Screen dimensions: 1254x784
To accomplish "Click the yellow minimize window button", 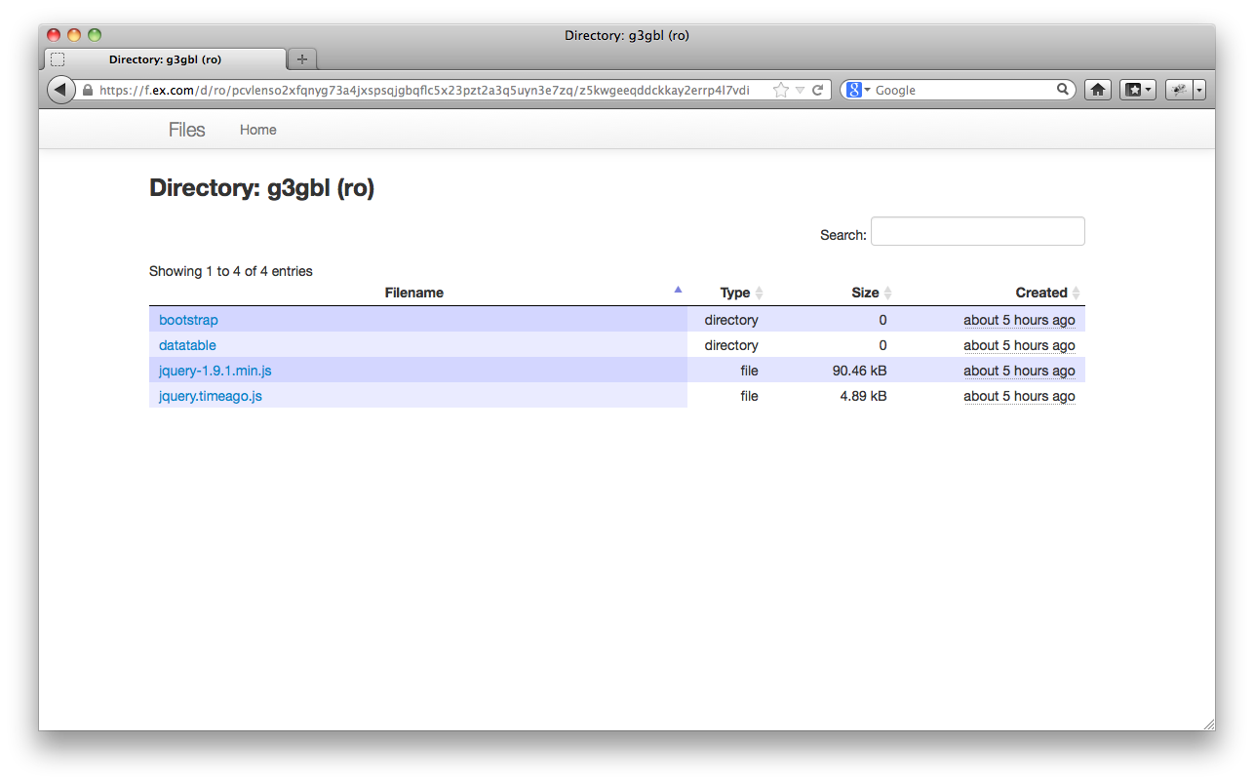I will click(x=74, y=35).
